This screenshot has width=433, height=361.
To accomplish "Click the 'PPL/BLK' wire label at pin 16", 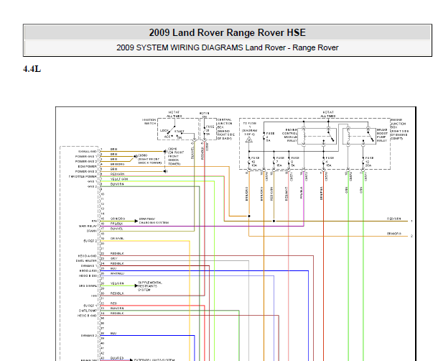I will pos(116,224).
